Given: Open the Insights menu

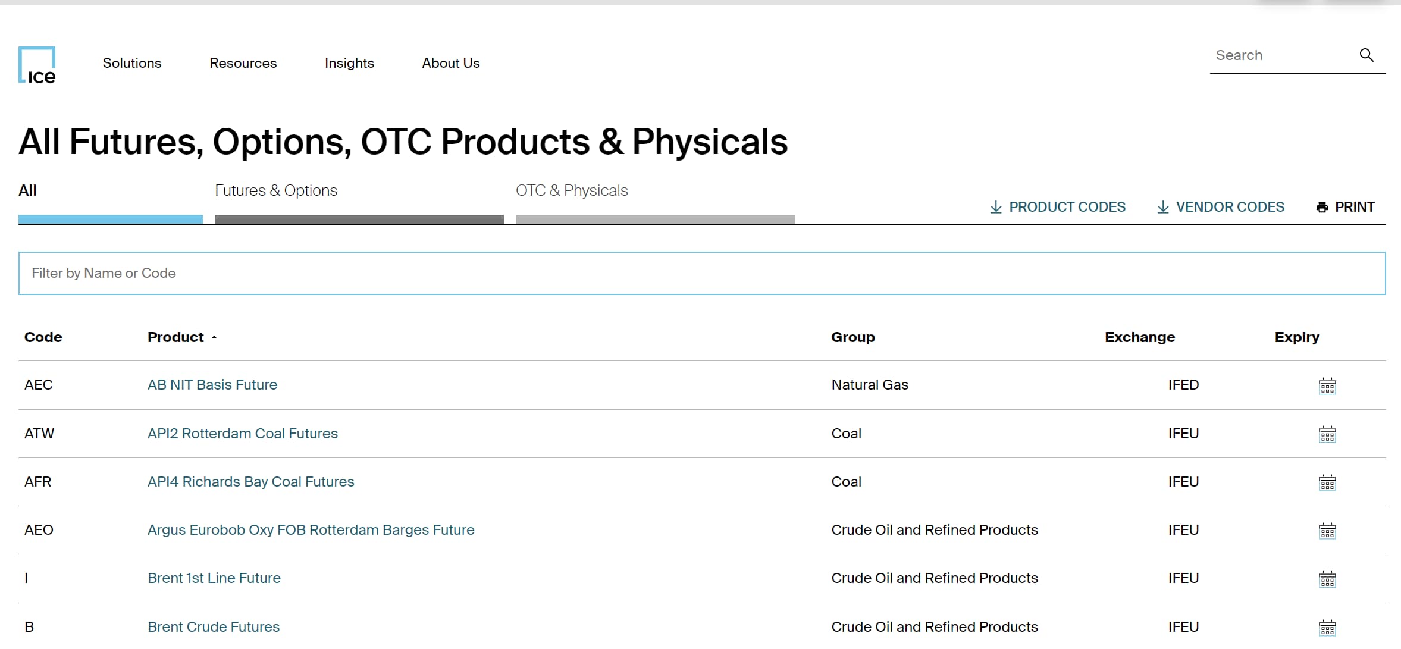Looking at the screenshot, I should (349, 63).
